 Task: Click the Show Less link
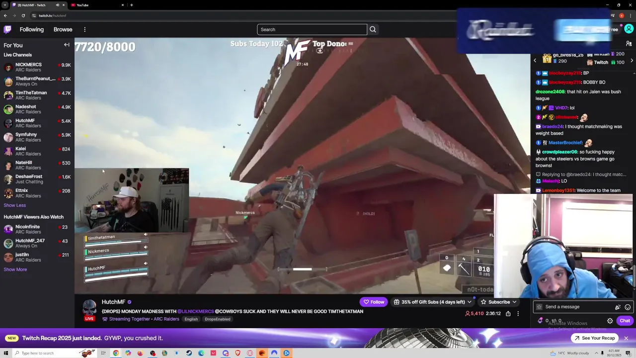pos(15,205)
